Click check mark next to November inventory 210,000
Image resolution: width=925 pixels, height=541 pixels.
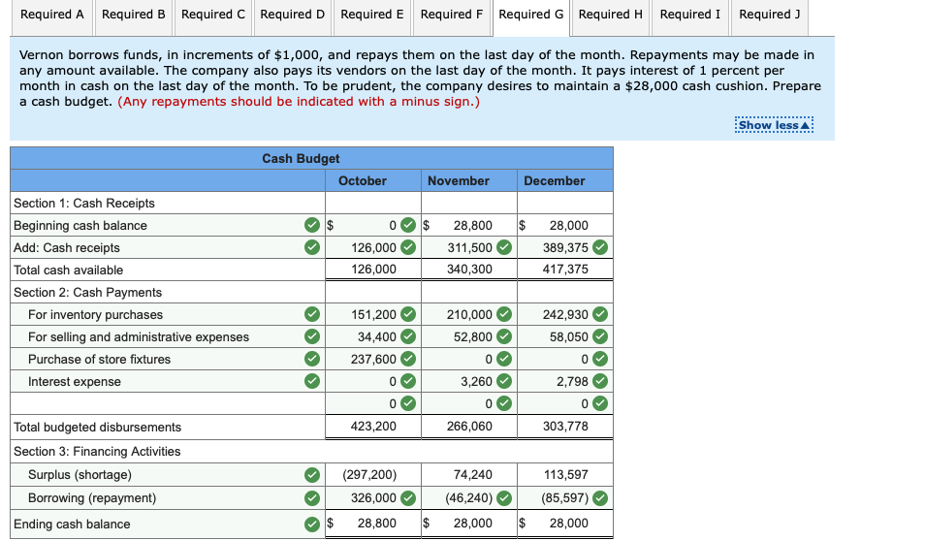coord(504,314)
